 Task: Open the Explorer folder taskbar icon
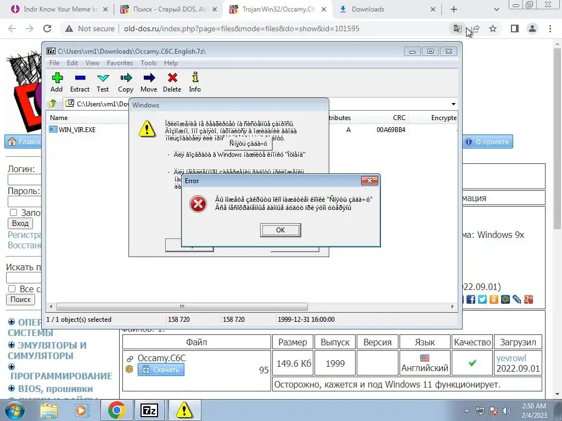[49, 410]
